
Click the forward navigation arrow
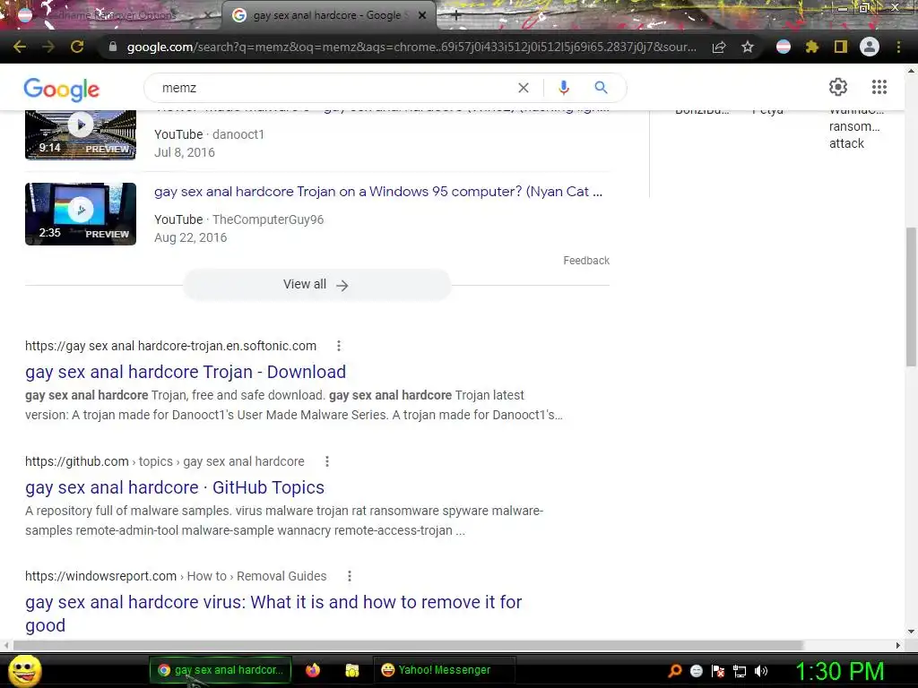click(x=48, y=47)
